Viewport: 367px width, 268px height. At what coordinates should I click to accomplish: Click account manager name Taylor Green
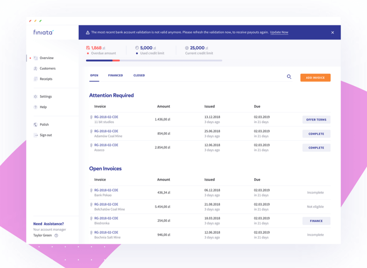point(42,235)
